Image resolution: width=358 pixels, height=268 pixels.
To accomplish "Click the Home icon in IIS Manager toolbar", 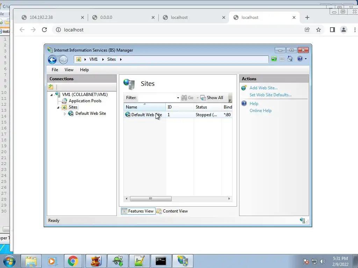I will (290, 59).
